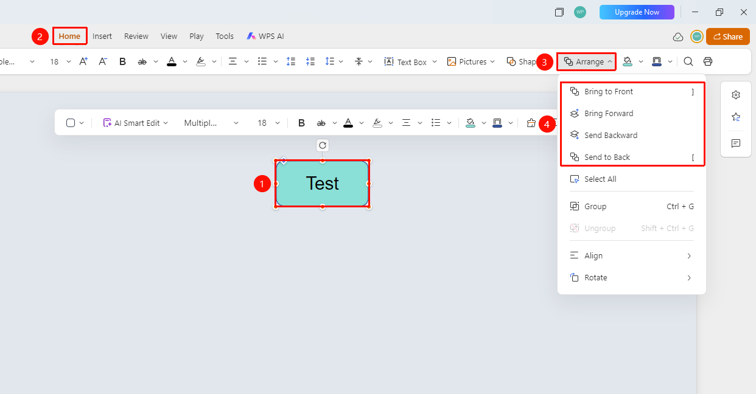The height and width of the screenshot is (394, 756).
Task: Select Group in the Arrange menu
Action: pyautogui.click(x=632, y=207)
